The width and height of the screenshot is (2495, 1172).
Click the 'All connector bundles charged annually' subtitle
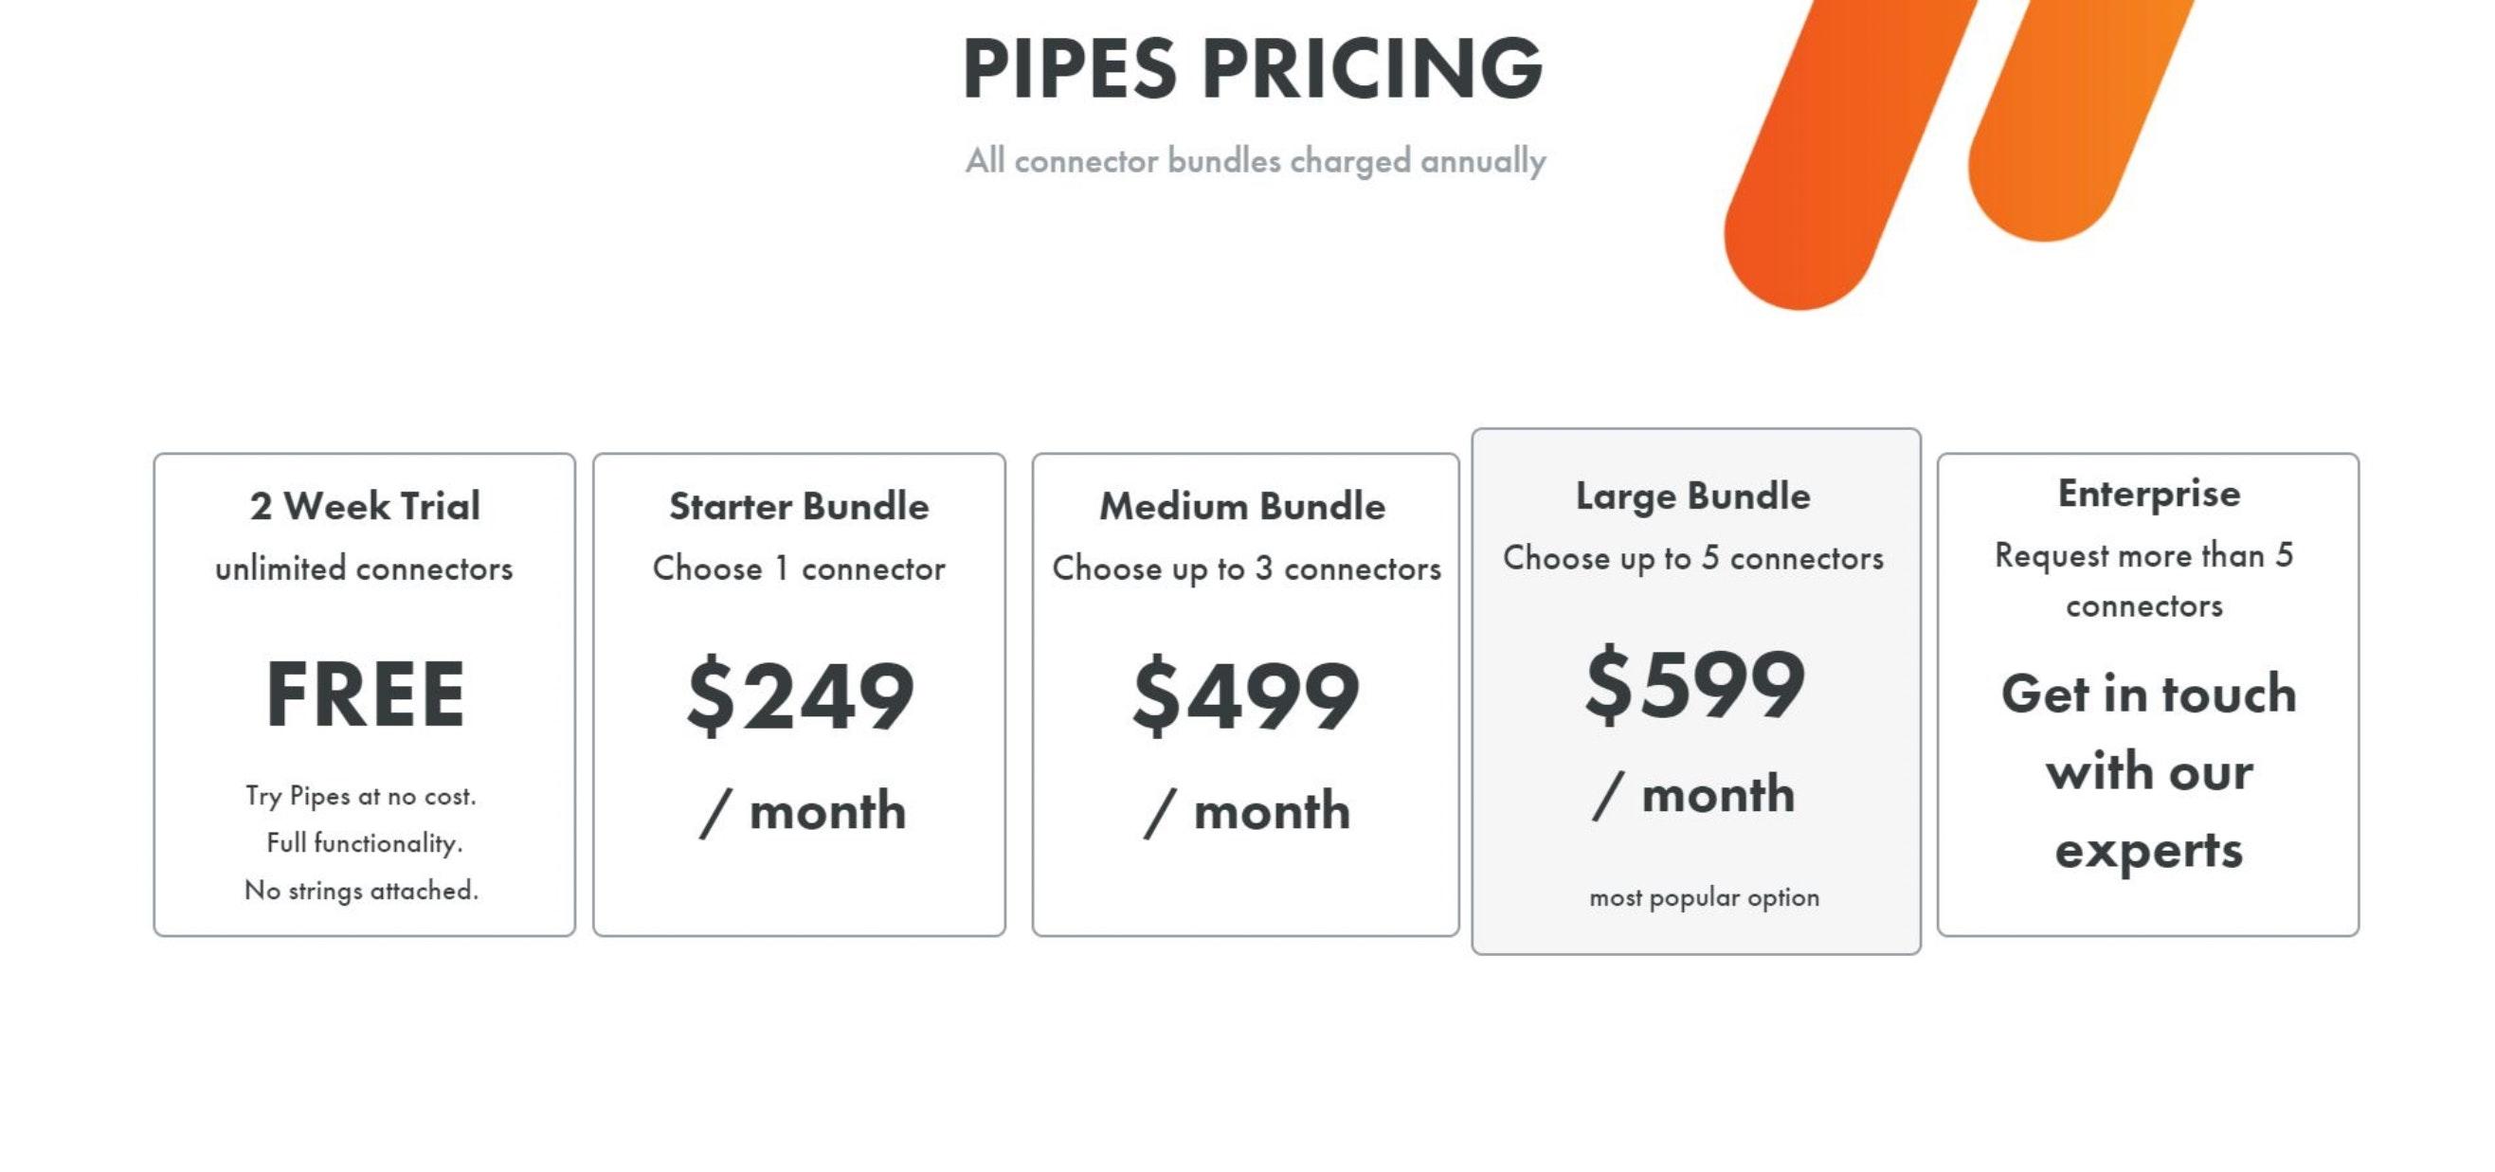[x=1256, y=161]
